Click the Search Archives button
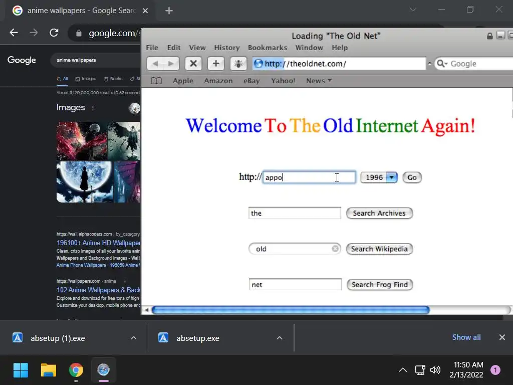 coord(379,213)
